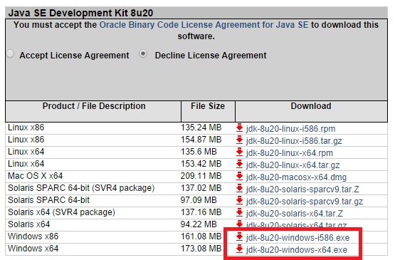Download jdk-8u20-windows-i586.exe file link
395x260 pixels.
[x=297, y=238]
